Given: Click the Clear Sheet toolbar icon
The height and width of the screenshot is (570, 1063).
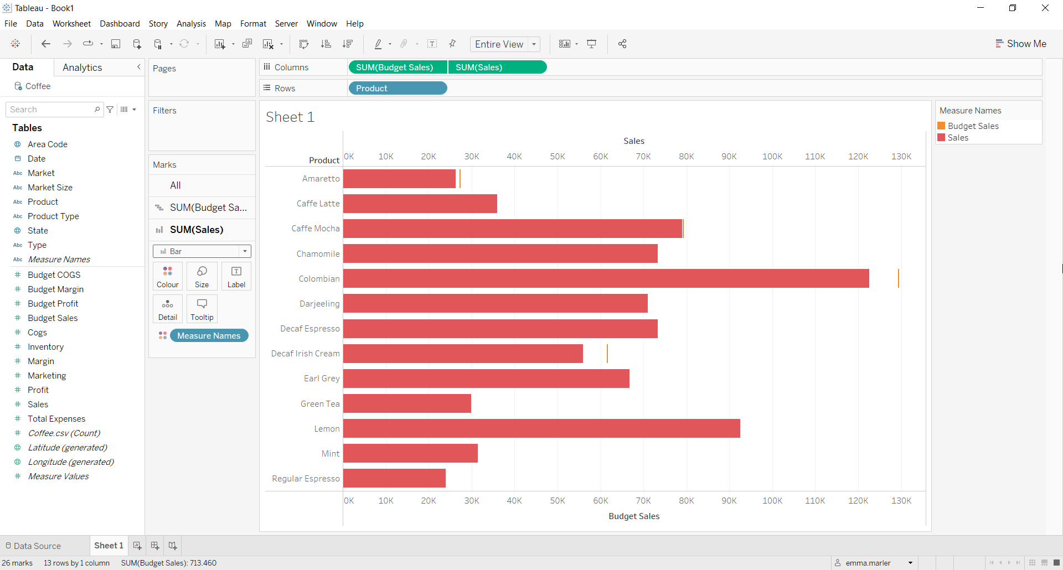Looking at the screenshot, I should pos(269,44).
